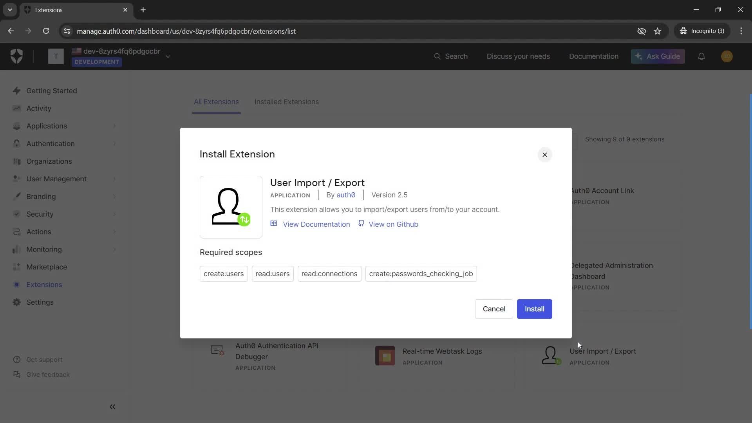Switch to the All Extensions tab

point(216,102)
